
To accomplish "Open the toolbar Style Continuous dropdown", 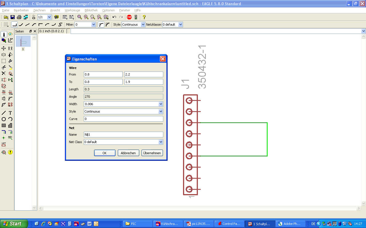I will 143,25.
